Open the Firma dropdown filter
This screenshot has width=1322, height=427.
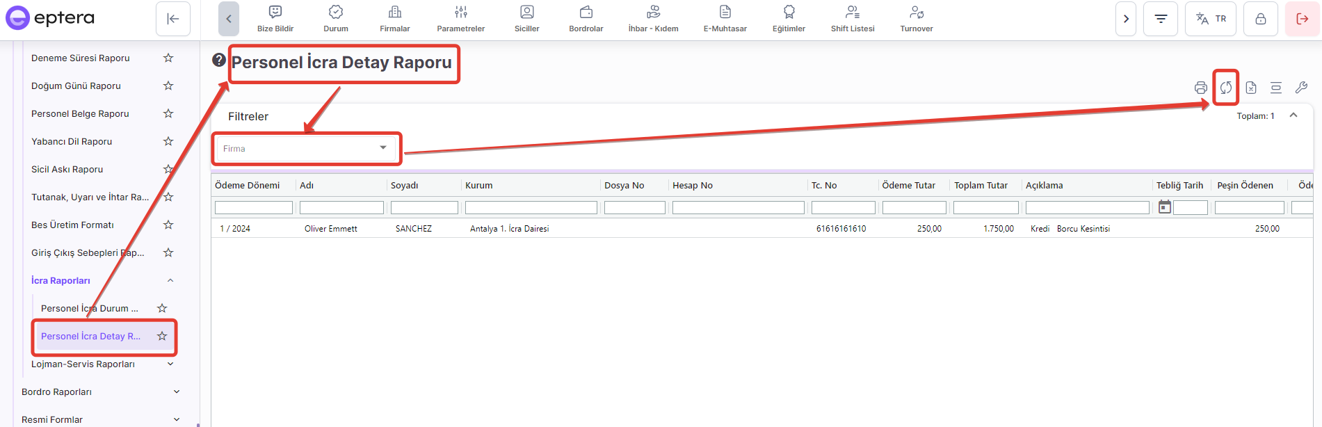click(306, 149)
